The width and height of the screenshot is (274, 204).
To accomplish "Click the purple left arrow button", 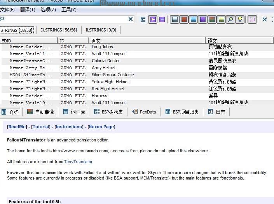I will point(153,19).
